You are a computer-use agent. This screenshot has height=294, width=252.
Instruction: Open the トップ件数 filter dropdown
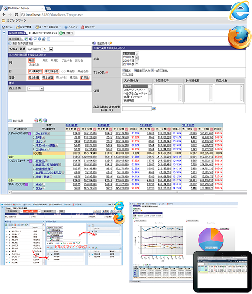coord(51,49)
